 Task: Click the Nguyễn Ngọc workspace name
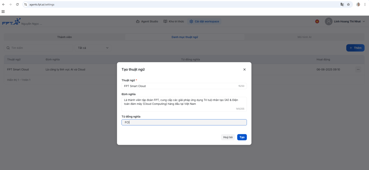click(32, 24)
